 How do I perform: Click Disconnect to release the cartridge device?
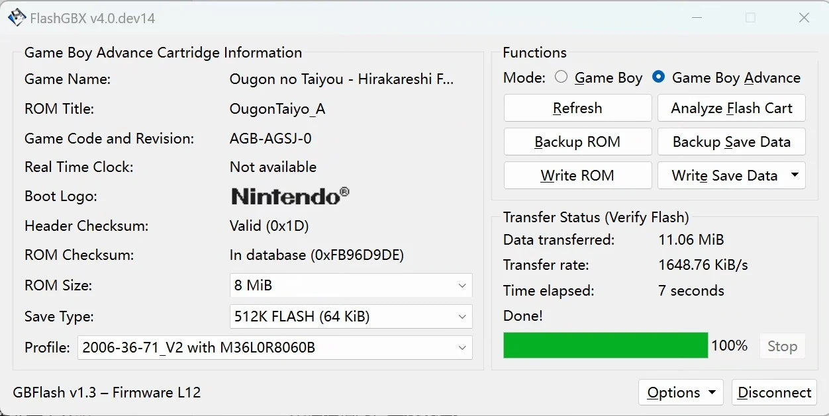pyautogui.click(x=774, y=392)
